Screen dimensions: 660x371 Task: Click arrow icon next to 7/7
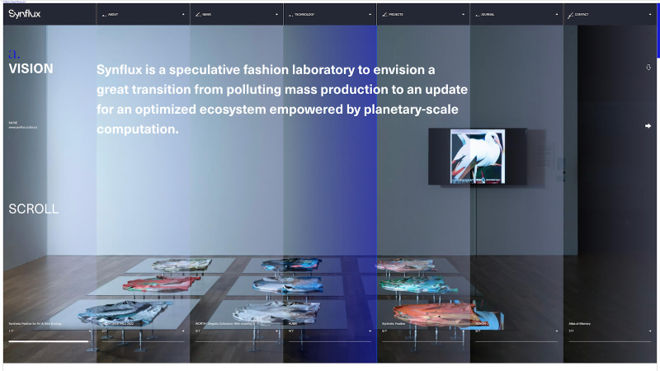coord(650,331)
